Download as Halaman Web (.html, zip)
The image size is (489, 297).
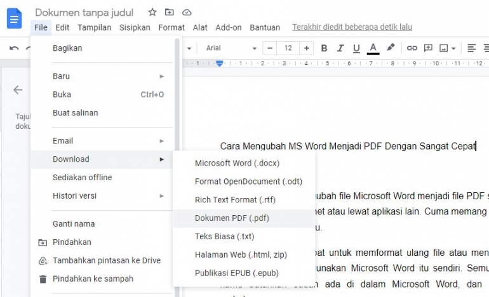point(244,255)
